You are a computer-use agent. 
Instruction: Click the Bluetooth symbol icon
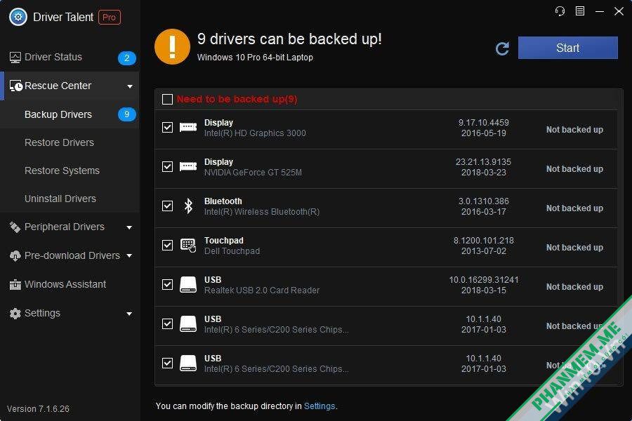tap(188, 206)
